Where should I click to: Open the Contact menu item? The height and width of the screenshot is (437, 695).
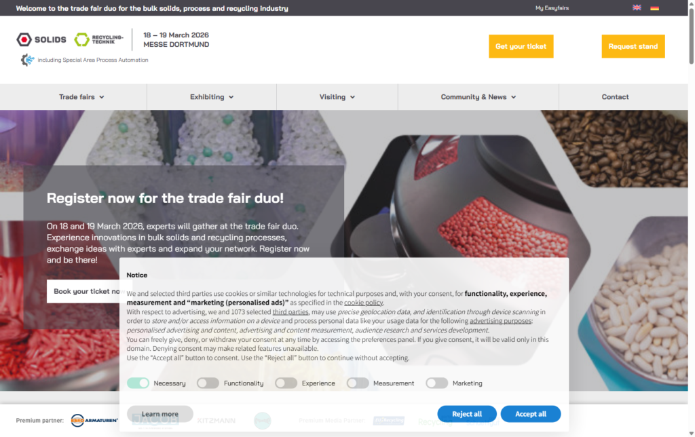615,96
